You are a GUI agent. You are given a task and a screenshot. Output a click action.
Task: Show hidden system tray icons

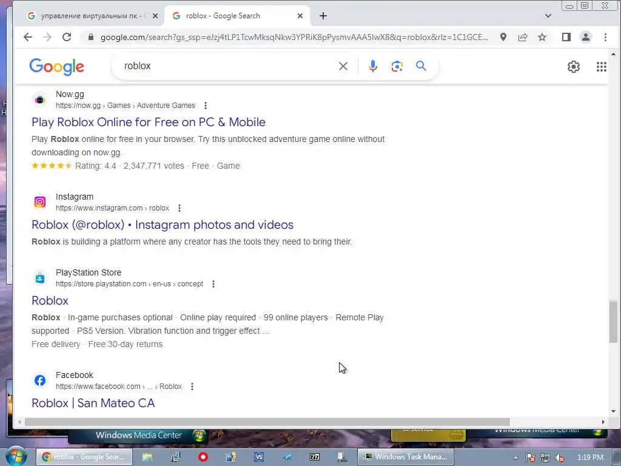(x=515, y=458)
